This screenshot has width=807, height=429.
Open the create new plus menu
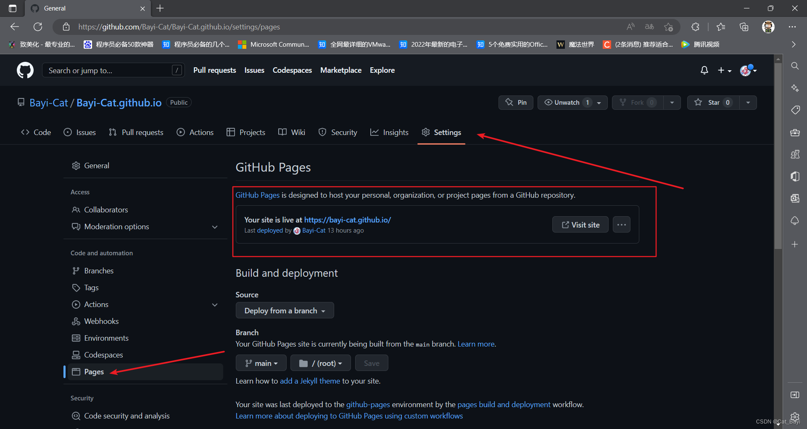pyautogui.click(x=724, y=70)
